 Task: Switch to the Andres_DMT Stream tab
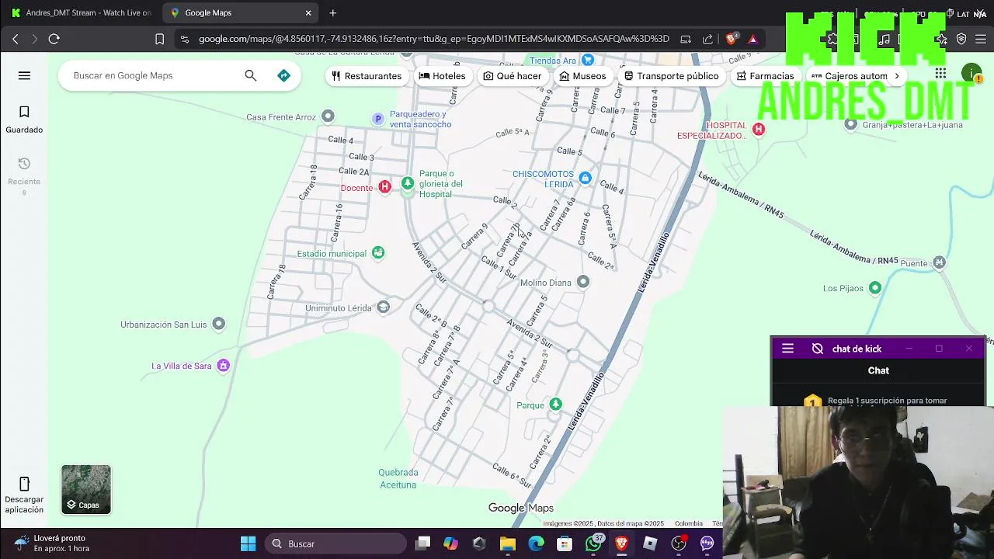pyautogui.click(x=82, y=12)
